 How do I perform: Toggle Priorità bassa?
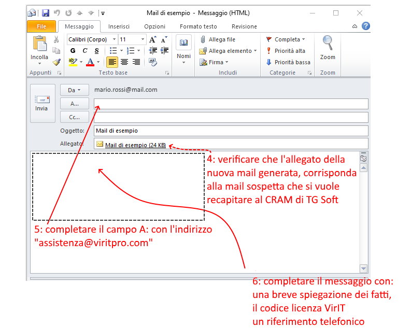(x=288, y=62)
